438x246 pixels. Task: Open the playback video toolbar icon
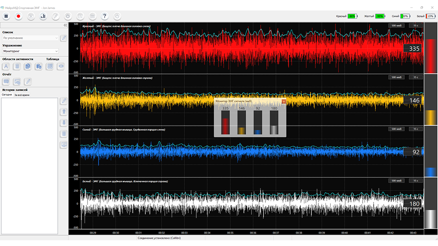point(31,16)
